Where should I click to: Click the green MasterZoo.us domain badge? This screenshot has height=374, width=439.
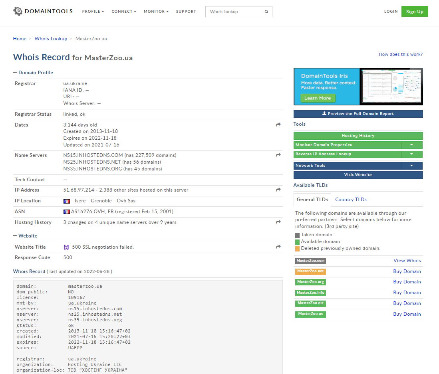coord(310,314)
